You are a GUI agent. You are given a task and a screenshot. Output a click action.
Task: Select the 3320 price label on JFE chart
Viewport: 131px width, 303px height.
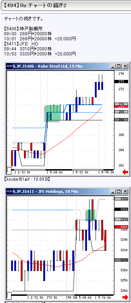tap(121, 209)
